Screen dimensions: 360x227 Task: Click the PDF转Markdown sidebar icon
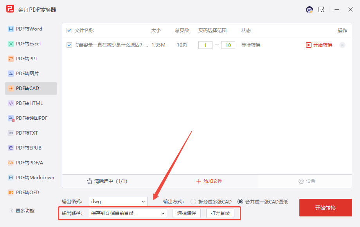coord(11,178)
